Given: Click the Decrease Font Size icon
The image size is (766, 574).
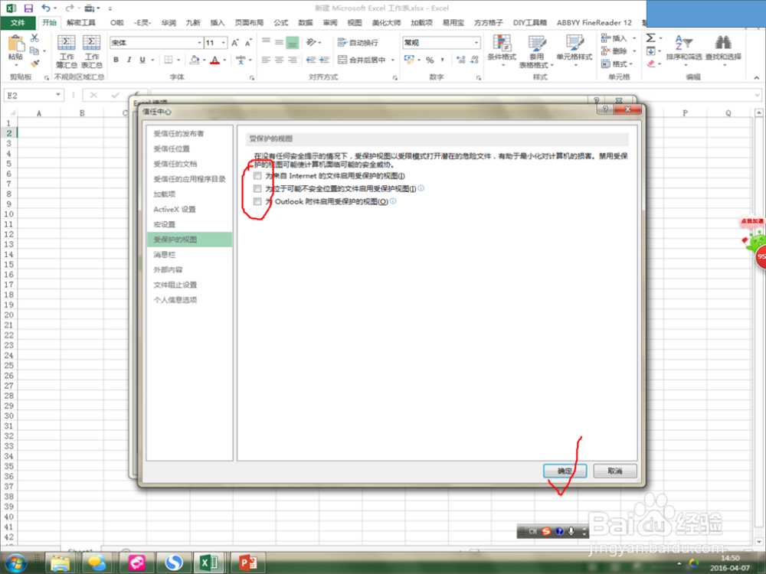Looking at the screenshot, I should click(x=248, y=43).
